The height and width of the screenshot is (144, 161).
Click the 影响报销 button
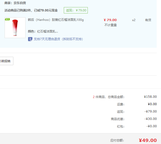6,61
